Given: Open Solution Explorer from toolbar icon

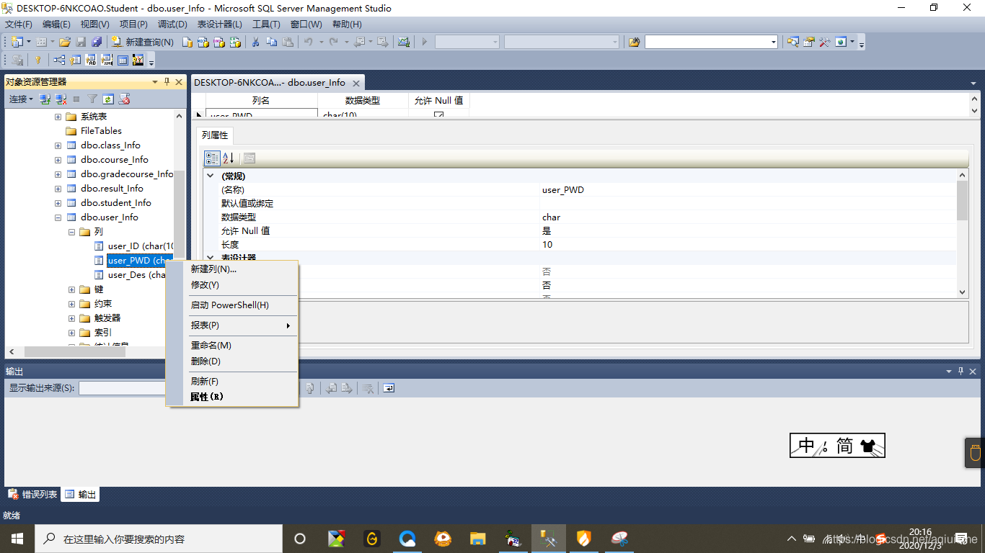Looking at the screenshot, I should click(x=792, y=42).
